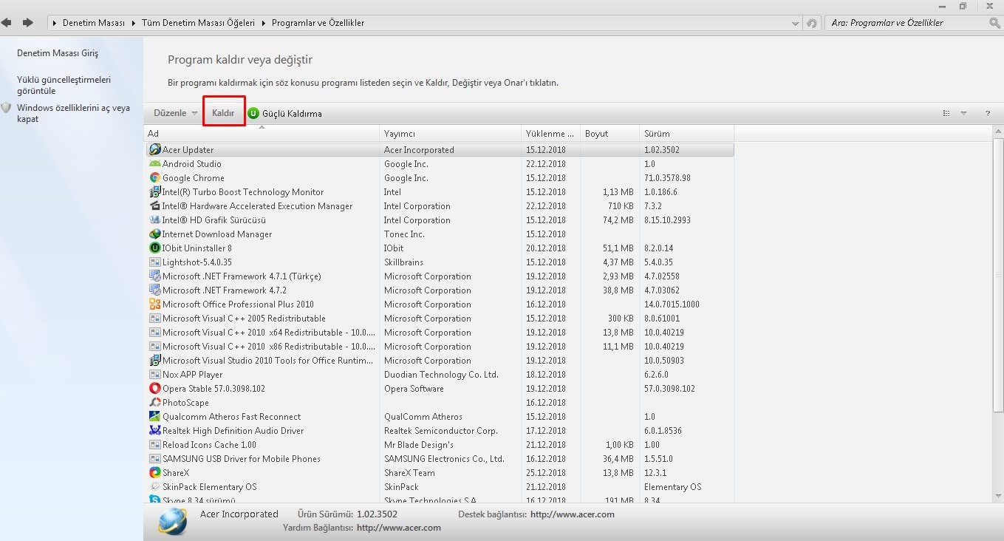Click the scrollbar down arrow
The image size is (1004, 541).
(x=998, y=497)
